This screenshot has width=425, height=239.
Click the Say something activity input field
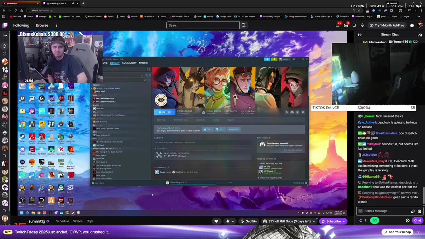[203, 142]
